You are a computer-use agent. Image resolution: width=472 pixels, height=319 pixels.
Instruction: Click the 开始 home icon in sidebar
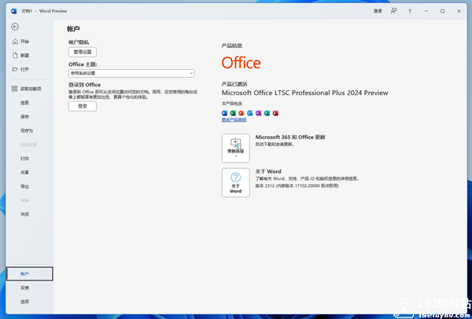click(x=15, y=41)
